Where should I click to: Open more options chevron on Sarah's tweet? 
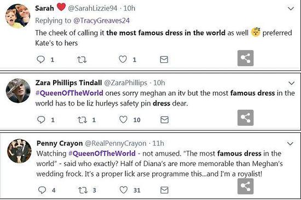point(291,9)
